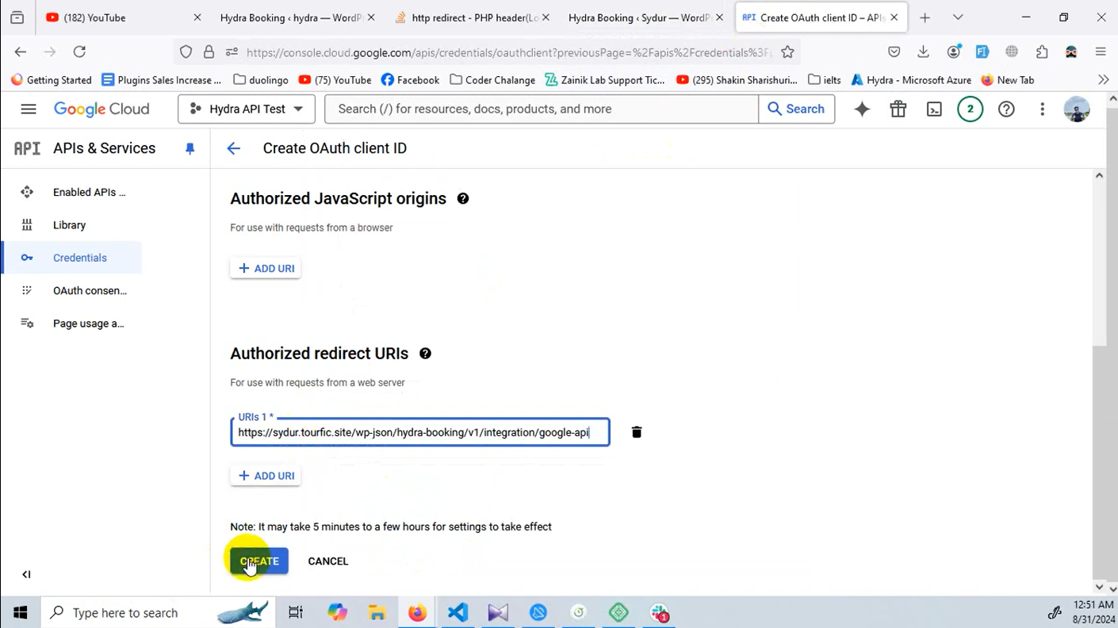The image size is (1118, 628).
Task: Open the duolingo bookmark folder
Action: (261, 80)
